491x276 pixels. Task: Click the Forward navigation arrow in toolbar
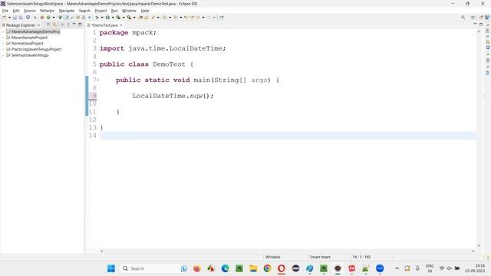[209, 18]
